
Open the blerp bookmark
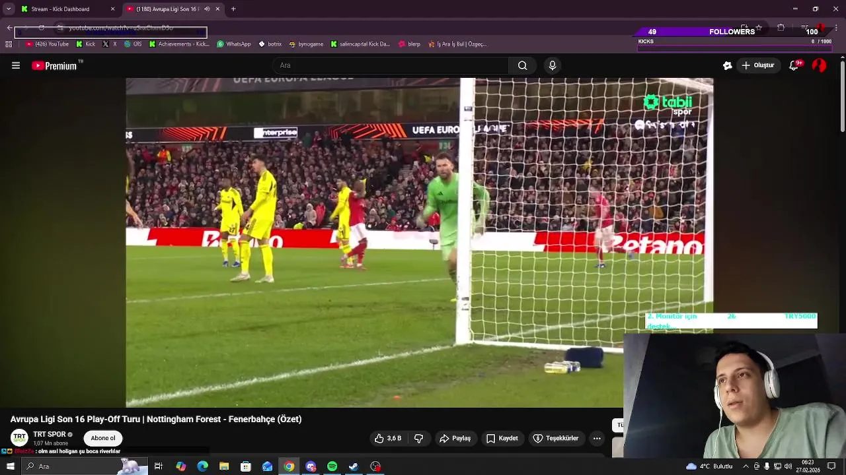coord(409,44)
